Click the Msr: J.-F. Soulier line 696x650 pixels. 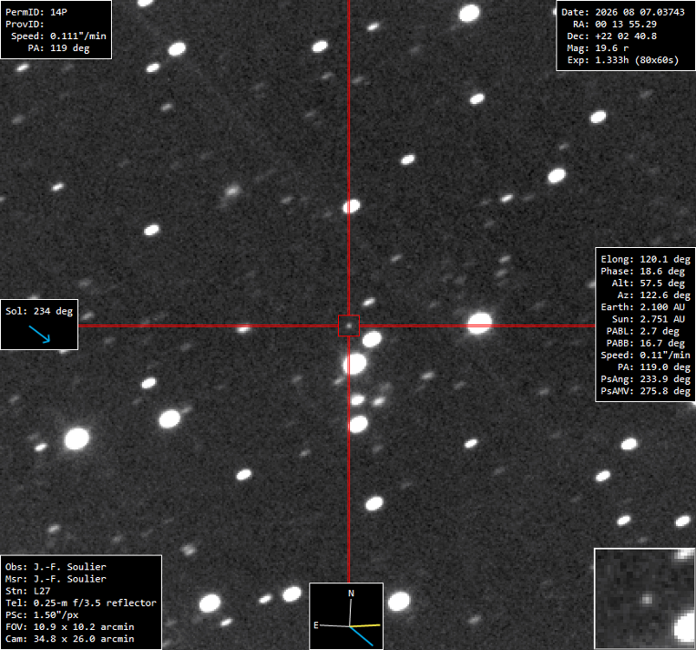tap(56, 579)
